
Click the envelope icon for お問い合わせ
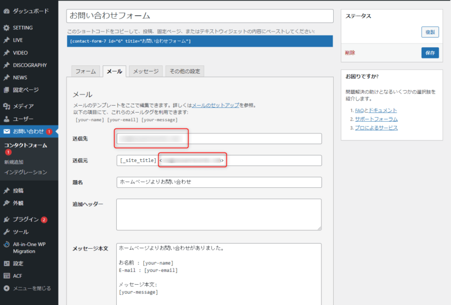coord(6,131)
